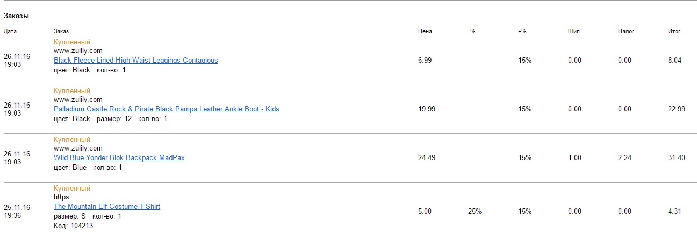697x233 pixels.
Task: Click price 19.99 for ankle boot
Action: coord(427,109)
